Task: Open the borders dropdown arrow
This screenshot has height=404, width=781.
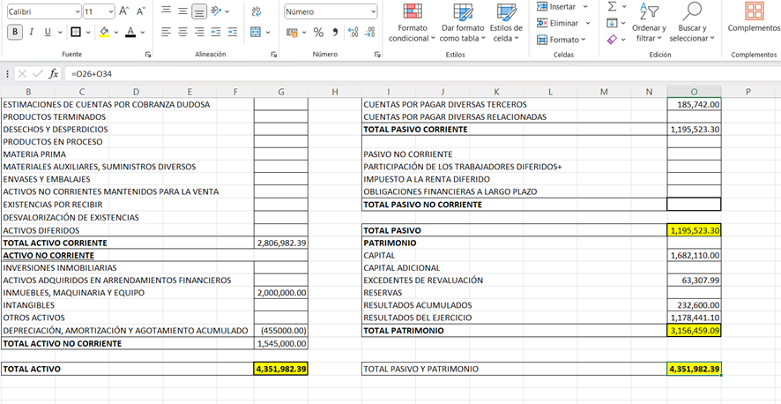Action: (x=88, y=32)
